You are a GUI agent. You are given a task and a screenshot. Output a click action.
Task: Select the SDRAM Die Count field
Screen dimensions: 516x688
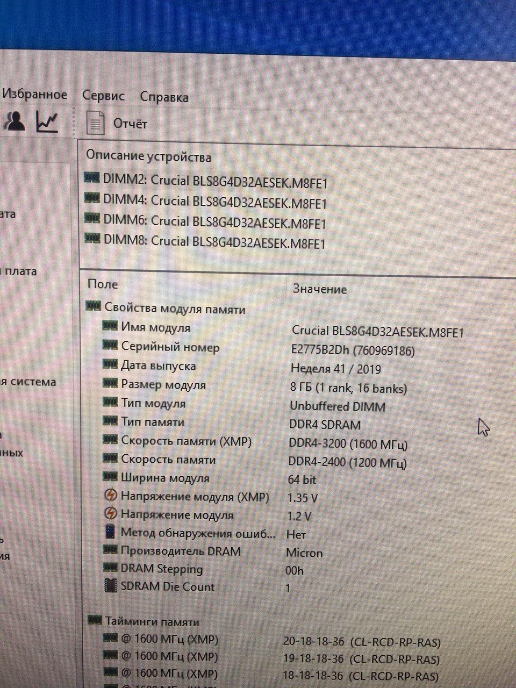[x=168, y=587]
